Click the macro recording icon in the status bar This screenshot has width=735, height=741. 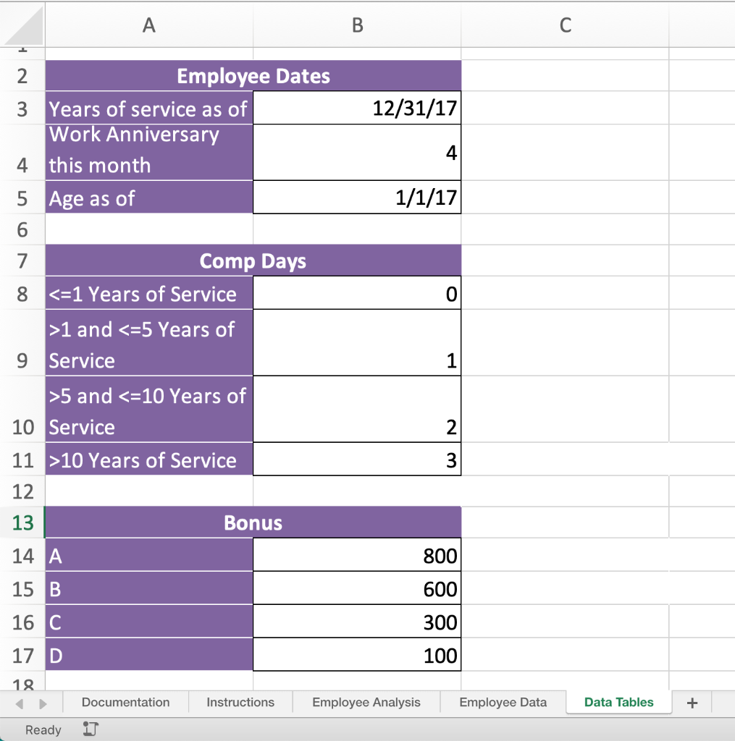point(89,729)
